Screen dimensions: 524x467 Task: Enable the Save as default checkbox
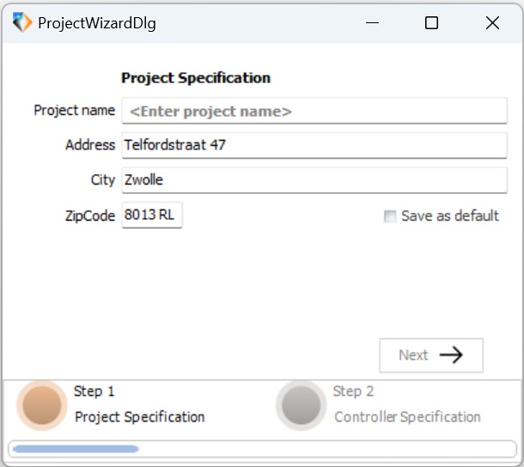pyautogui.click(x=390, y=216)
